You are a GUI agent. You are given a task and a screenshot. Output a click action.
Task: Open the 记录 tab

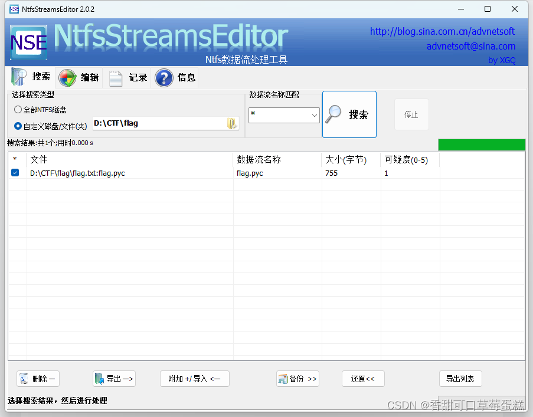pyautogui.click(x=127, y=77)
